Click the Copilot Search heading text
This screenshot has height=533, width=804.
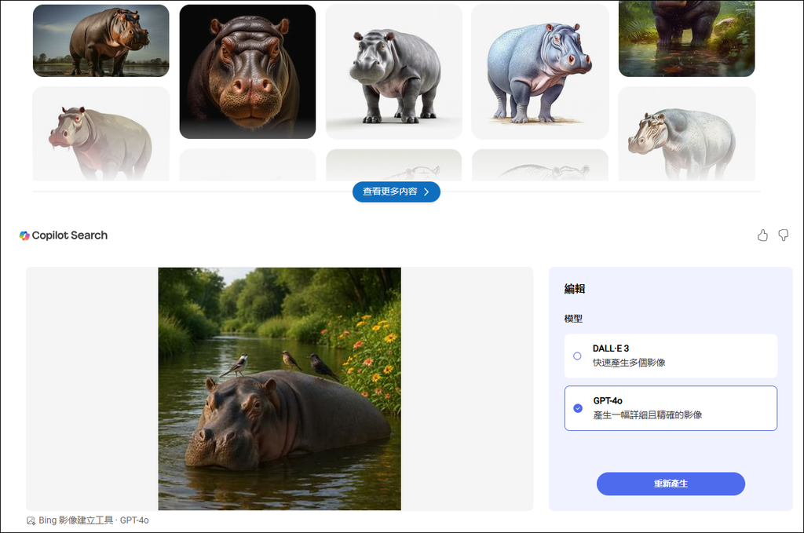70,235
